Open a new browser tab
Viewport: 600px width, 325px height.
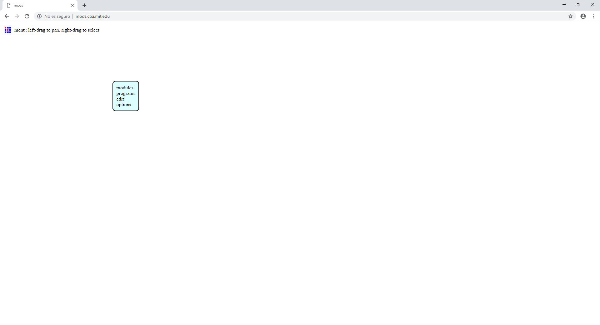coord(84,5)
